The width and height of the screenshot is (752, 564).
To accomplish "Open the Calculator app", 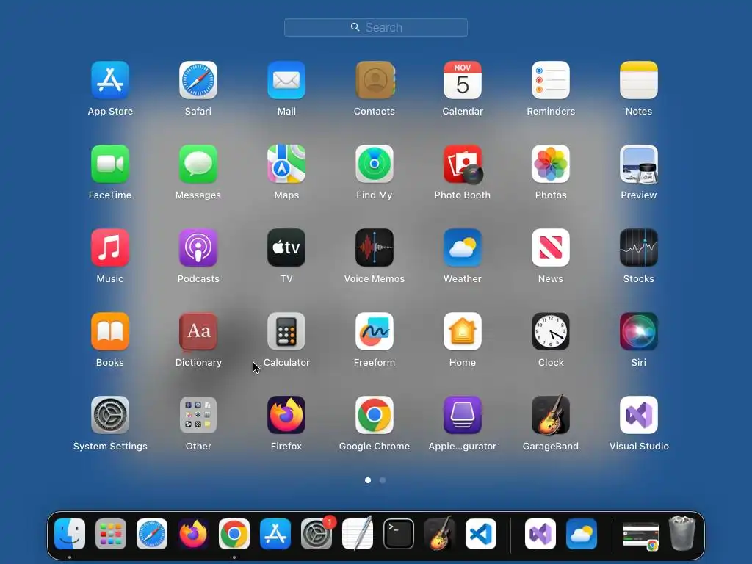I will tap(286, 331).
